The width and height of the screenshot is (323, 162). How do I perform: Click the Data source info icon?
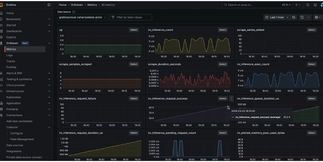pyautogui.click(x=74, y=12)
